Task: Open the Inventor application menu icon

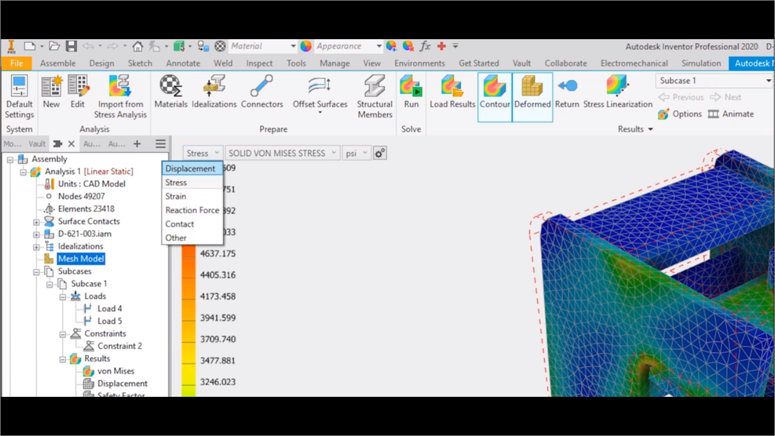Action: (x=11, y=46)
